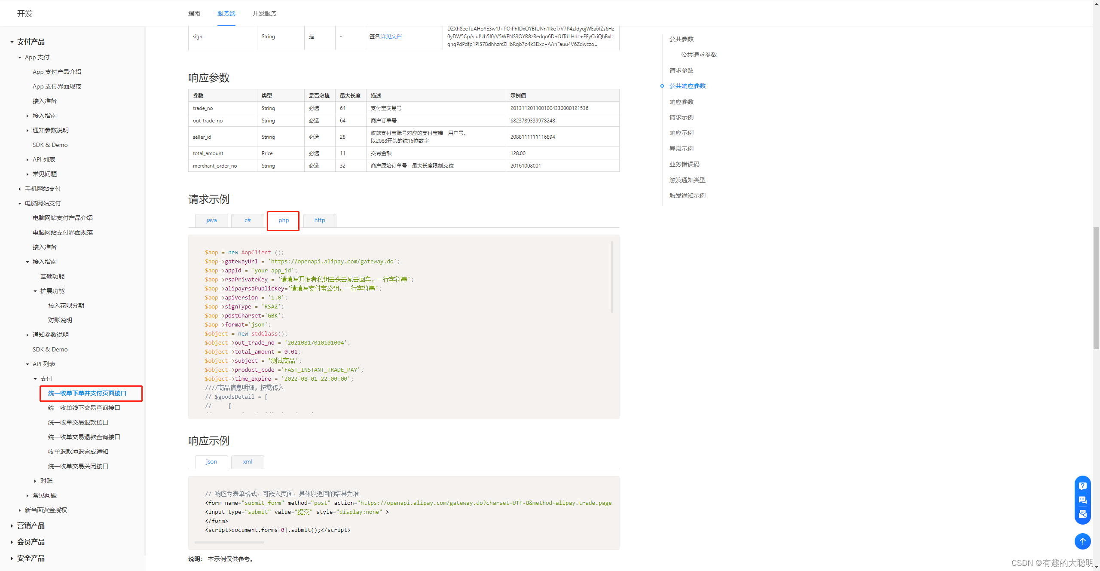Screen dimensions: 1100x571
Task: Jump to 业务错误码 in page outline
Action: (684, 164)
